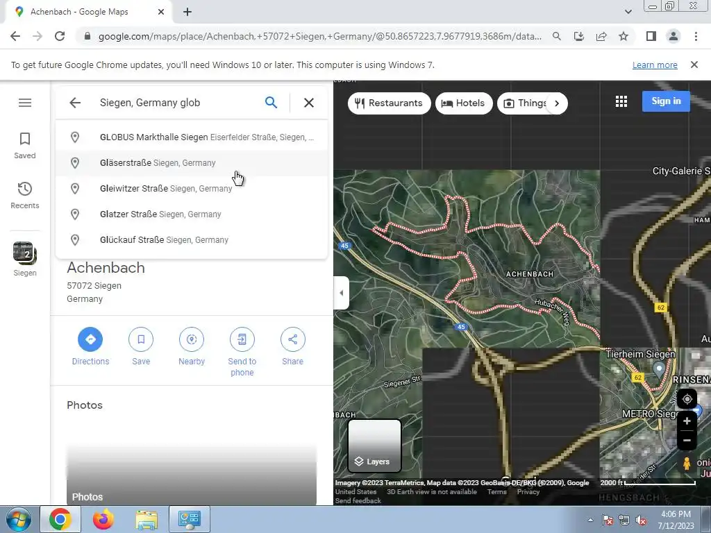Show more category chips with arrow

coord(557,103)
